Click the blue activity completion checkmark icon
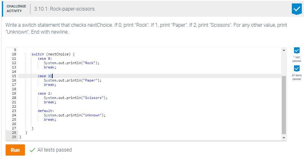304x159 pixels. tap(297, 9)
